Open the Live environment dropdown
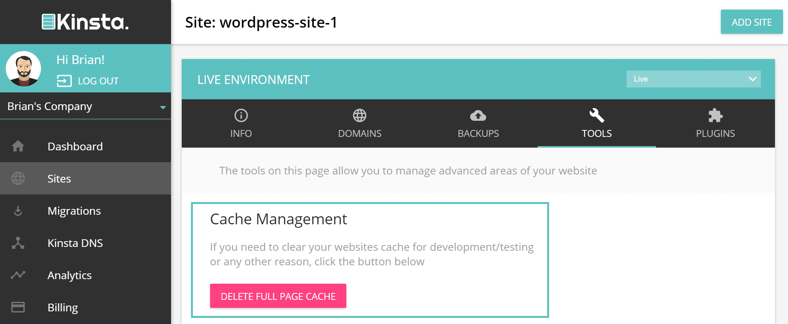The image size is (788, 324). tap(693, 79)
